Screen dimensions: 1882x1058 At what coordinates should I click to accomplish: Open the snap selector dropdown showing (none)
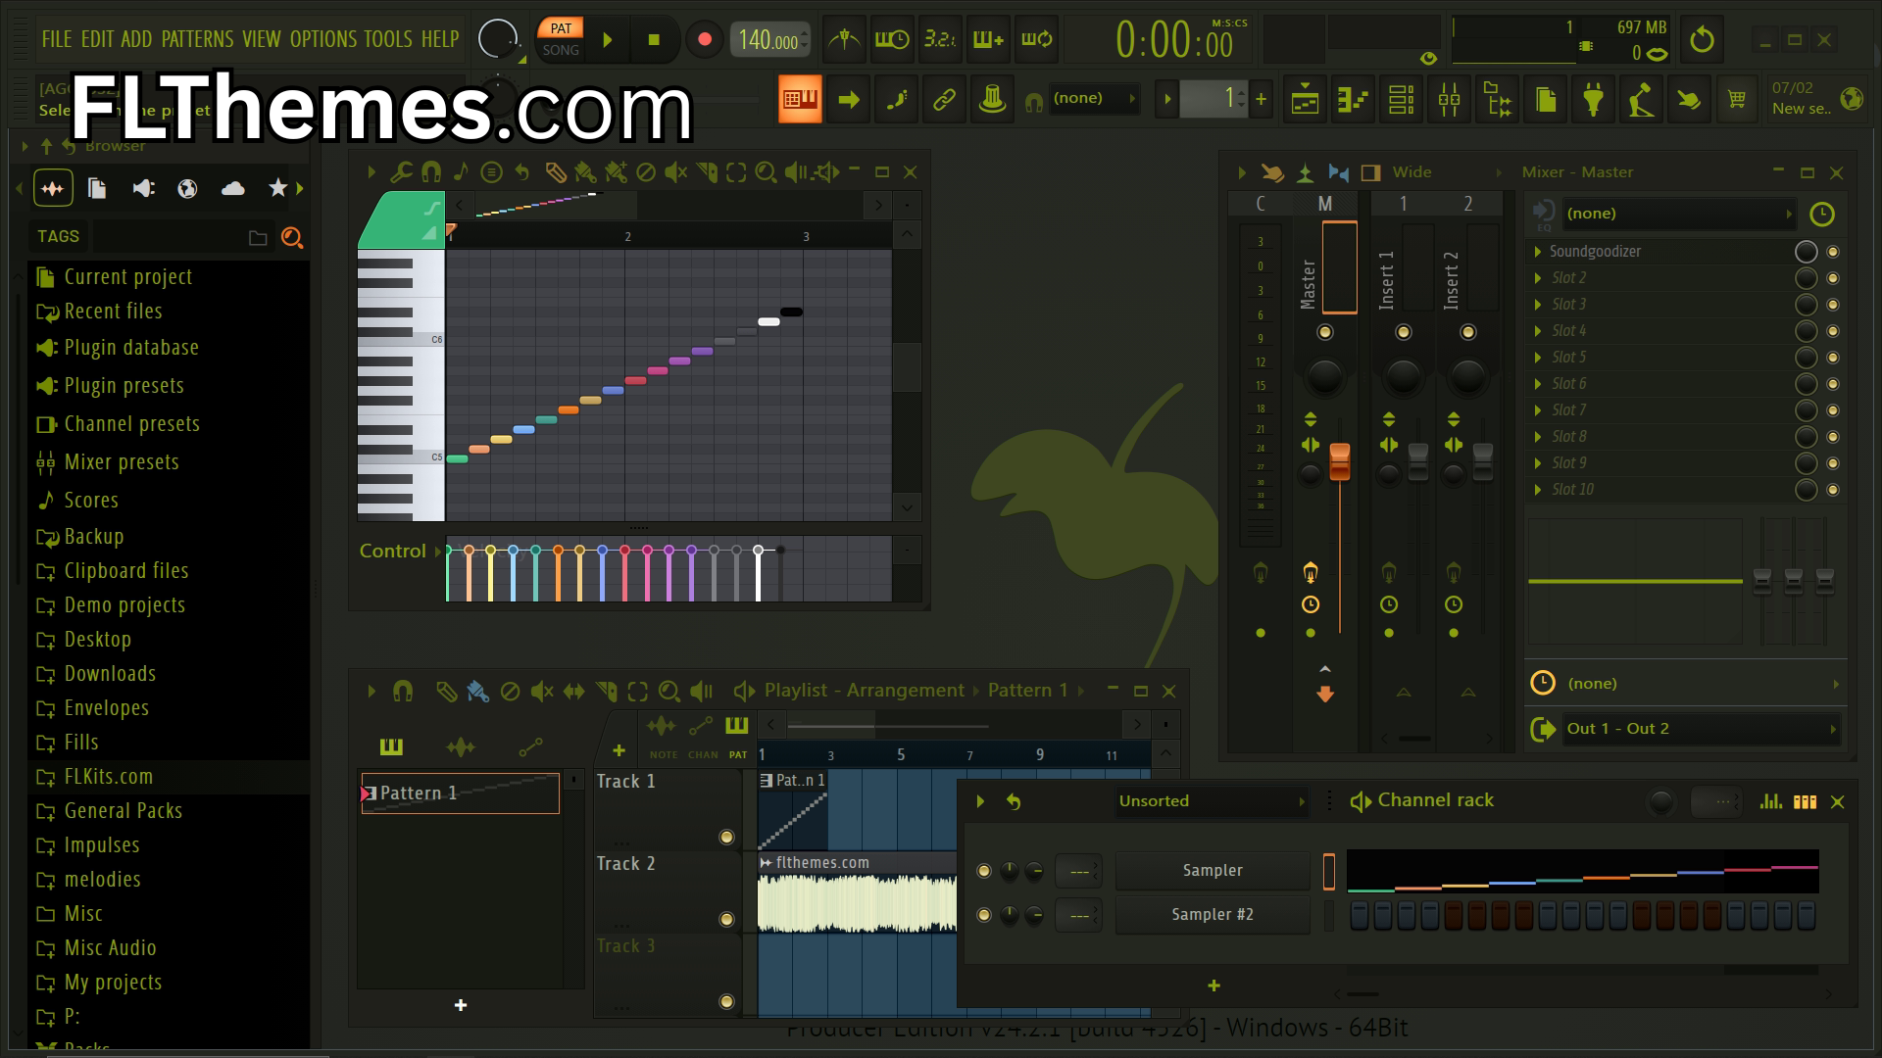1093,98
